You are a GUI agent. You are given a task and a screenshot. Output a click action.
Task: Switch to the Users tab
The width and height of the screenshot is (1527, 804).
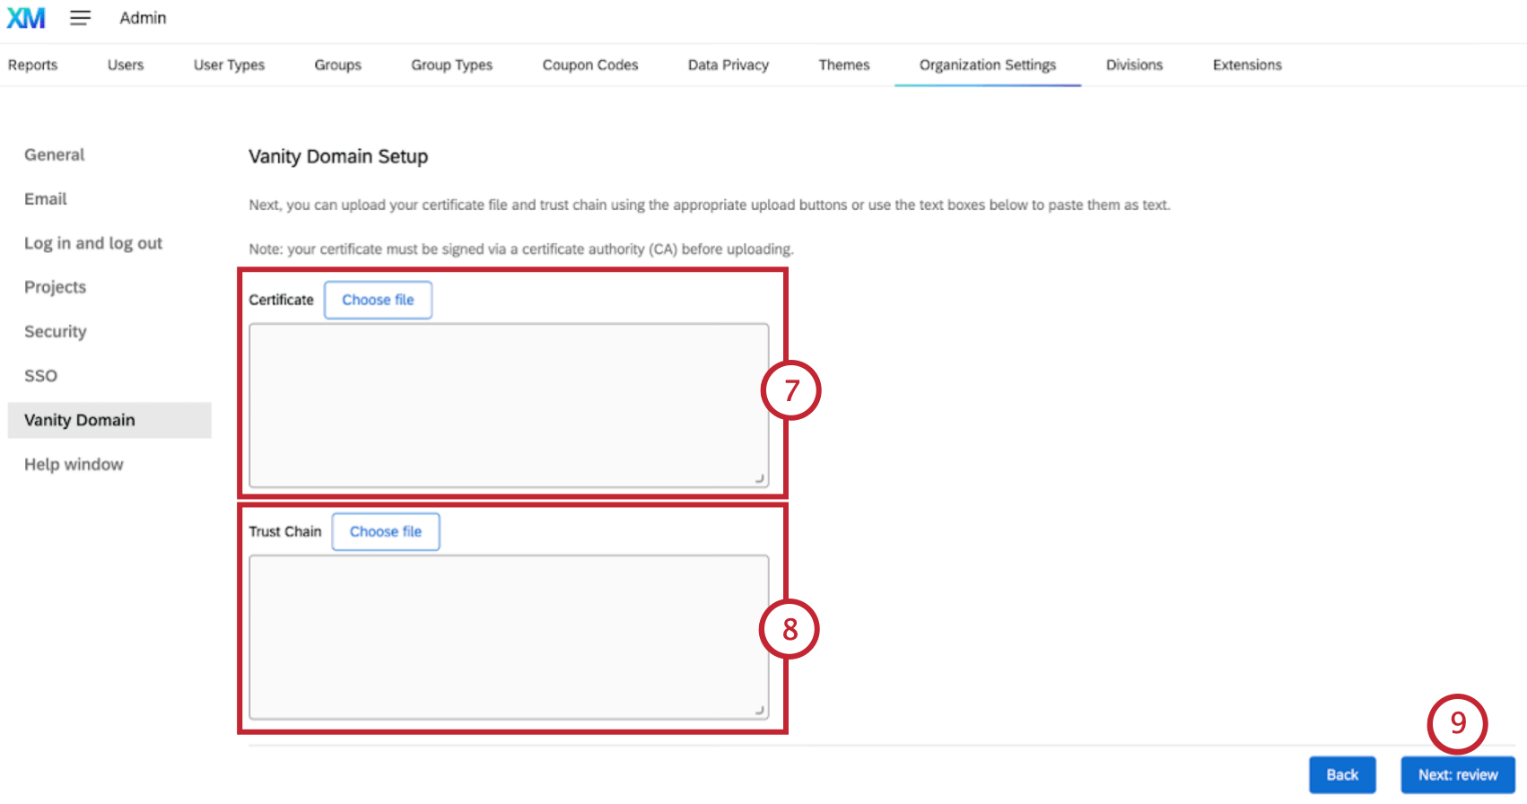(126, 65)
